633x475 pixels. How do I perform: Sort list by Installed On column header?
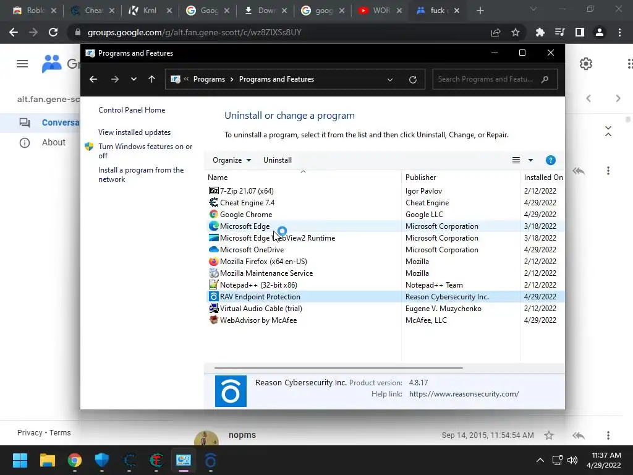click(x=543, y=177)
